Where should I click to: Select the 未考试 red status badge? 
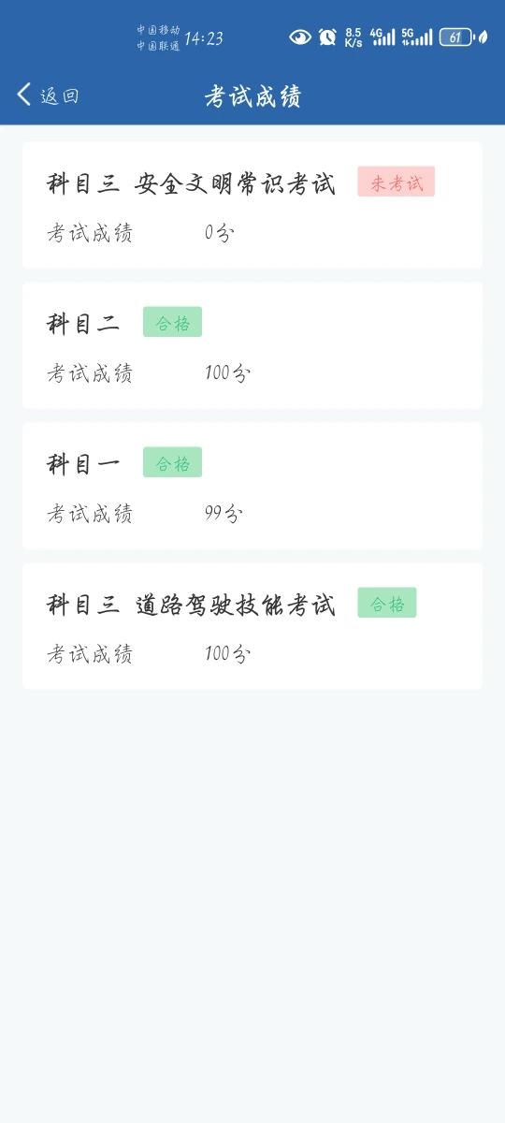397,182
